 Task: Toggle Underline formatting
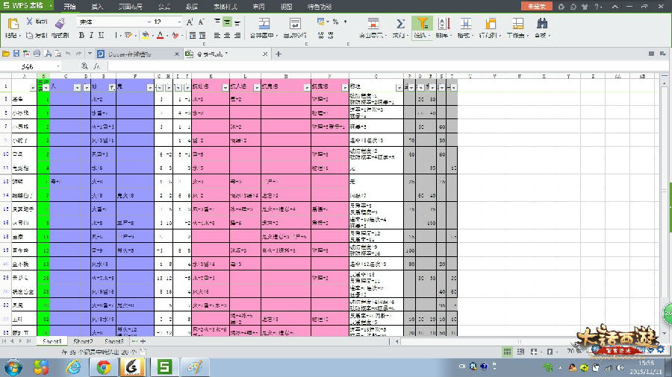click(102, 35)
